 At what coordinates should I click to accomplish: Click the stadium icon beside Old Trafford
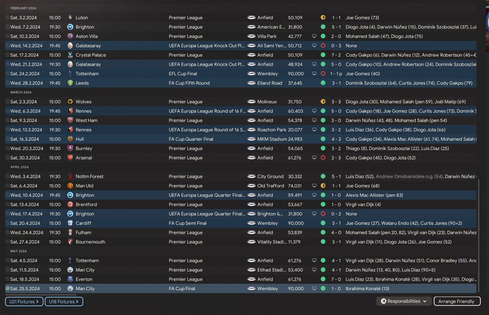[x=251, y=186]
